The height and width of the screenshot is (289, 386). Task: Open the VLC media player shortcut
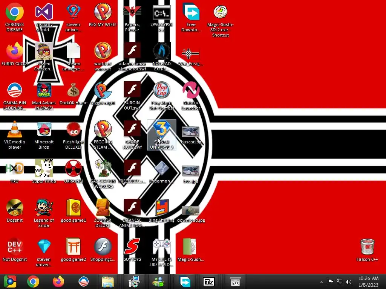click(15, 135)
